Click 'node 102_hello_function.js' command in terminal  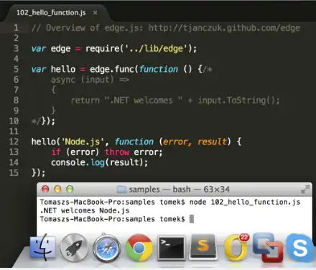click(x=245, y=202)
